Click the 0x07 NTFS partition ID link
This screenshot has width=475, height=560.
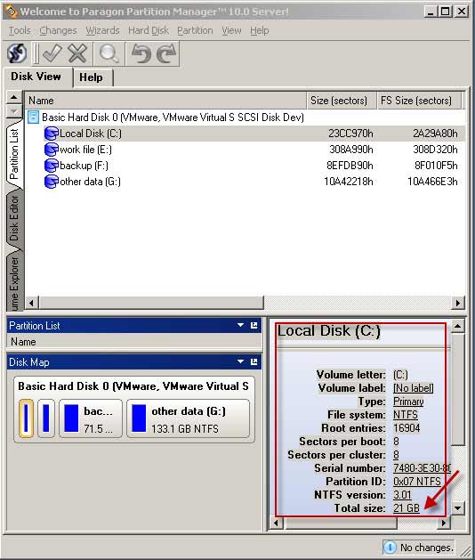pyautogui.click(x=417, y=482)
